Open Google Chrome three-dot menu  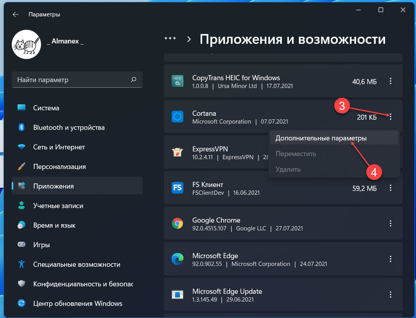(390, 223)
